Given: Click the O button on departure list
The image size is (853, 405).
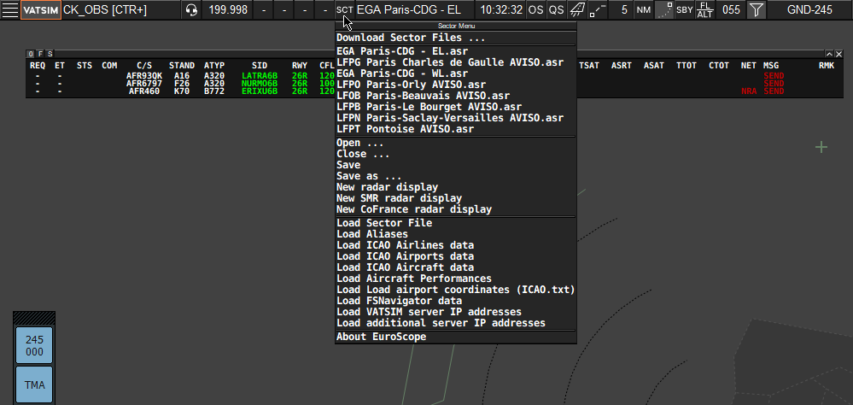Looking at the screenshot, I should pyautogui.click(x=31, y=54).
